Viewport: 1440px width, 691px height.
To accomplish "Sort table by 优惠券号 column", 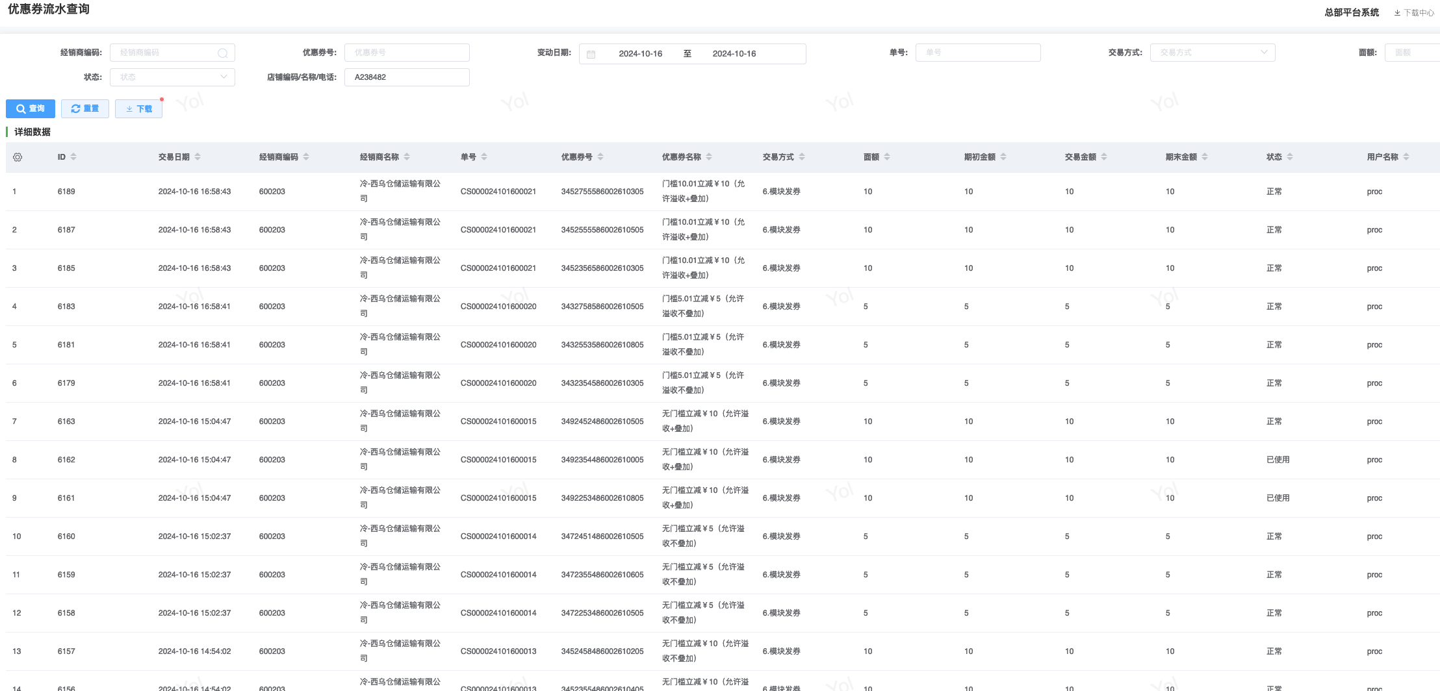I will click(x=600, y=157).
